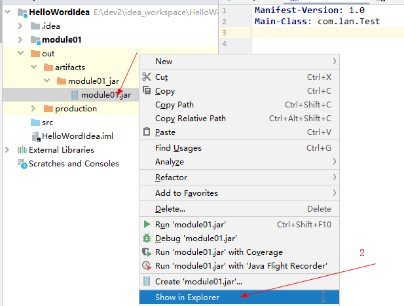Select Analyze menu entry
The image size is (404, 306).
pos(240,162)
